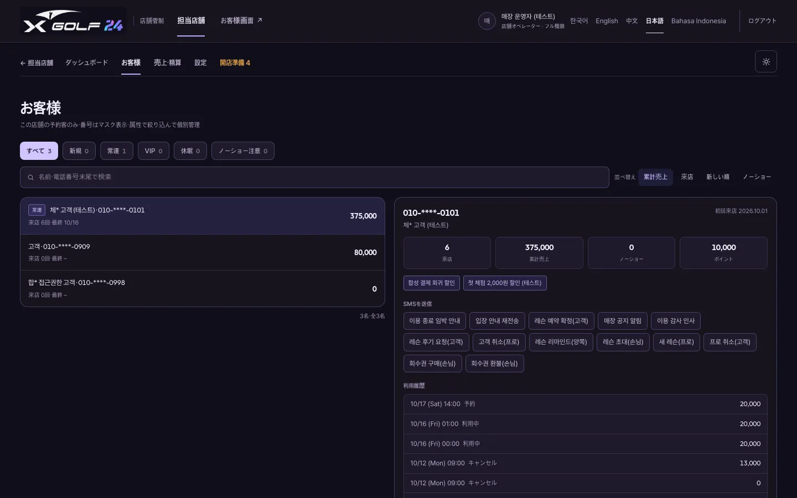Sort customers by 累計売上

pos(655,177)
